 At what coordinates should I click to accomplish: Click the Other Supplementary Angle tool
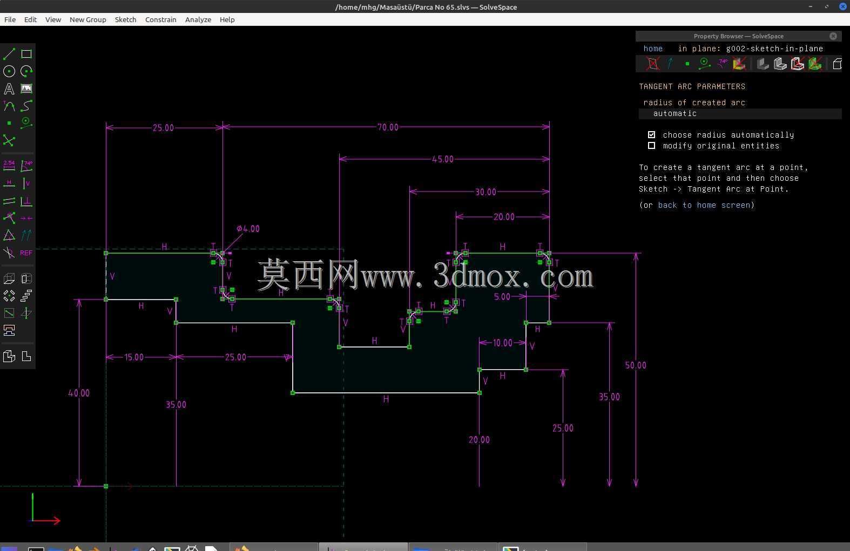[9, 253]
